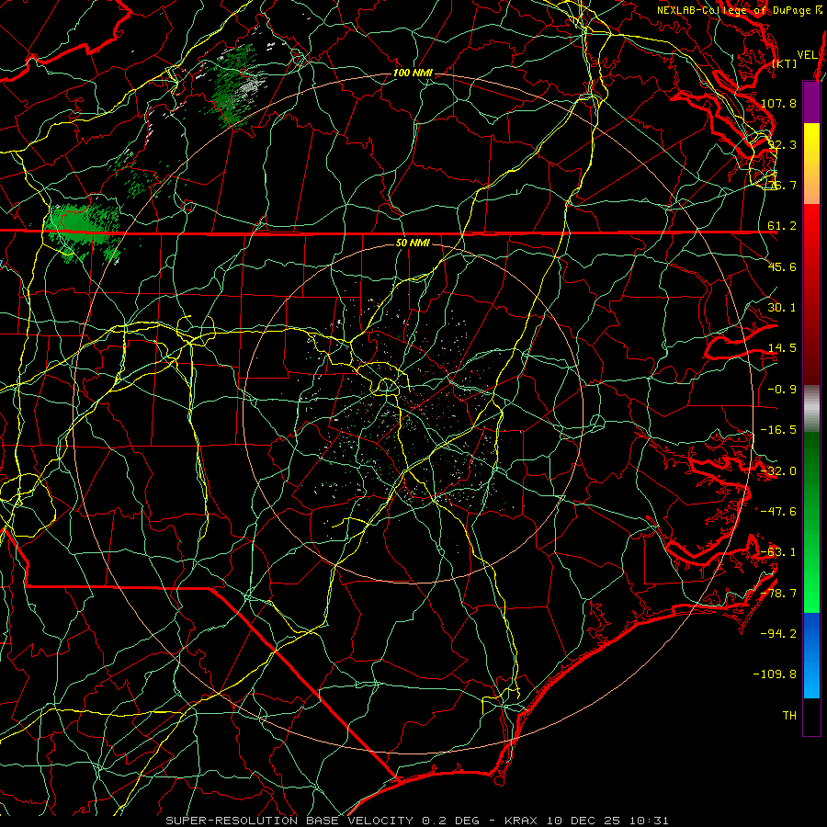Click the [KT] units label
The width and height of the screenshot is (827, 827).
[785, 63]
